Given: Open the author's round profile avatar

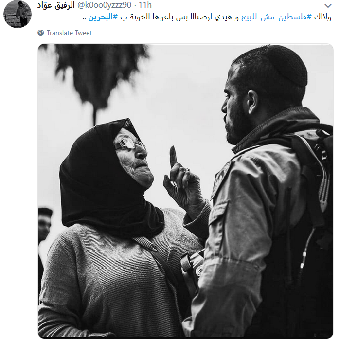Looking at the screenshot, I should click(18, 14).
